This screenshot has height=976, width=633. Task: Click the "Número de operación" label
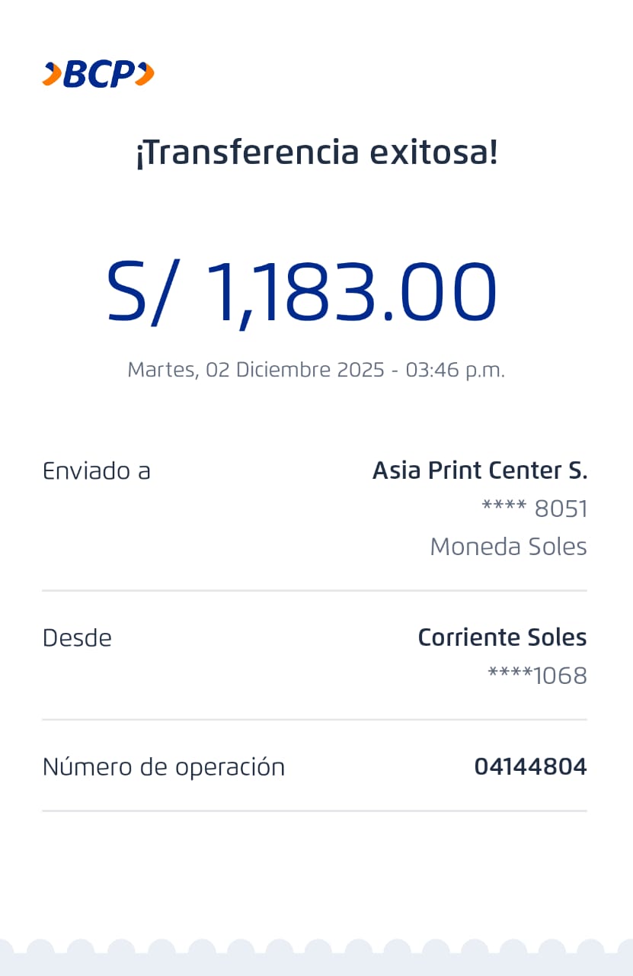tap(164, 767)
